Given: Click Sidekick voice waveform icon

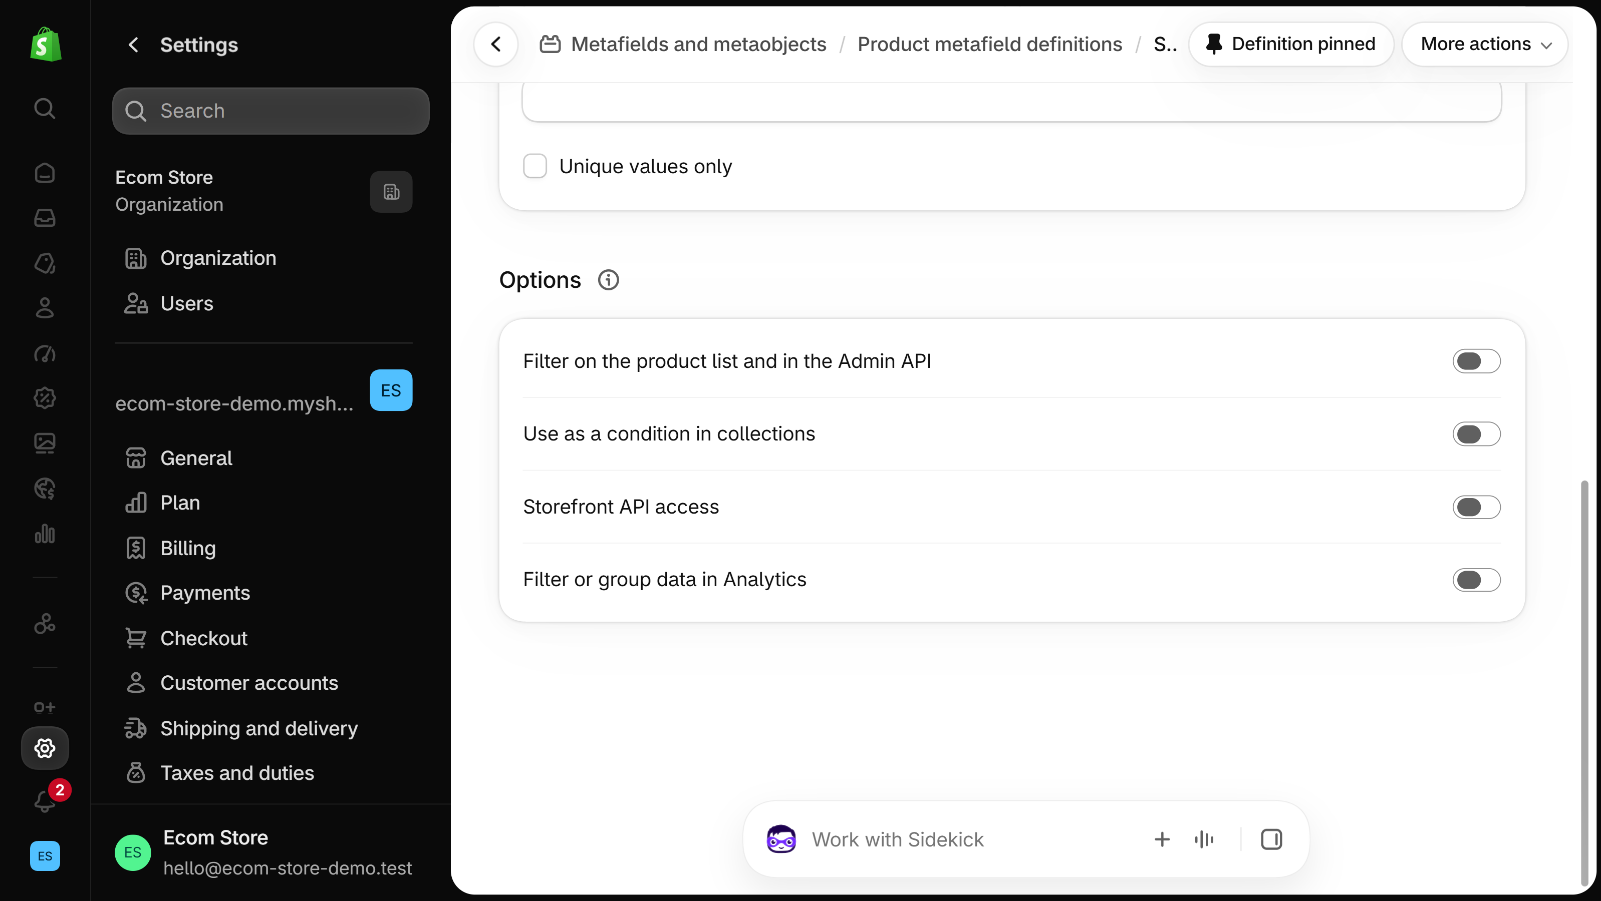Looking at the screenshot, I should tap(1204, 839).
